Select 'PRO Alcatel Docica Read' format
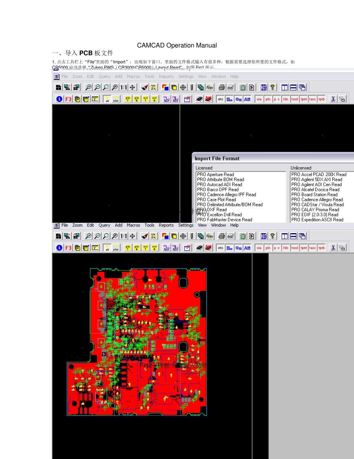Screen dimensions: 354x459 tap(315, 190)
